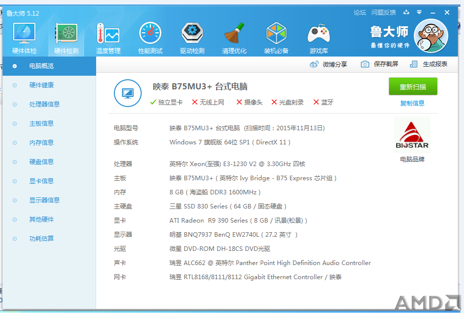The width and height of the screenshot is (464, 313).
Task: Select the 硬件检测 hardware detection icon
Action: [x=66, y=38]
